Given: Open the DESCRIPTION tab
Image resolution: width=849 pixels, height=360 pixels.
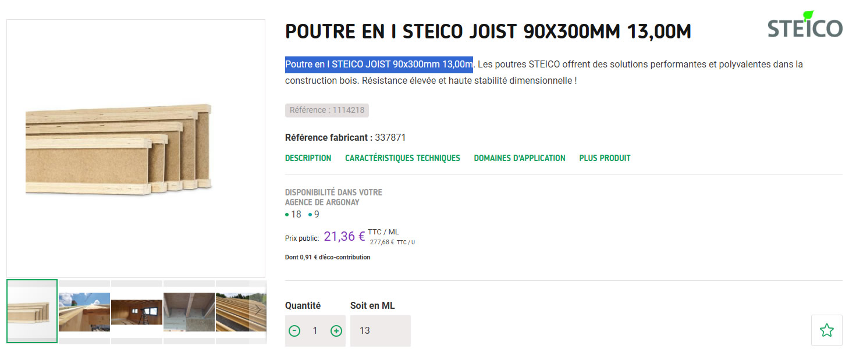Looking at the screenshot, I should (307, 158).
